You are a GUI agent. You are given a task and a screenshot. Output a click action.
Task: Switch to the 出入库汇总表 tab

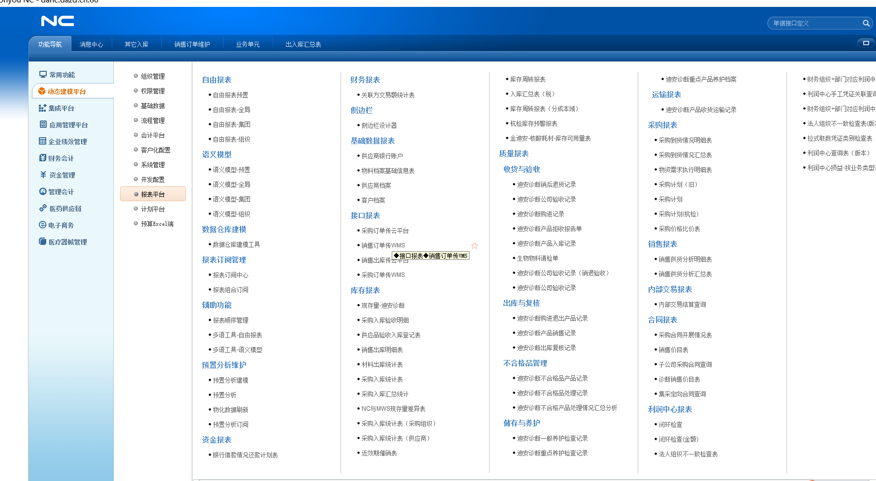coord(303,44)
